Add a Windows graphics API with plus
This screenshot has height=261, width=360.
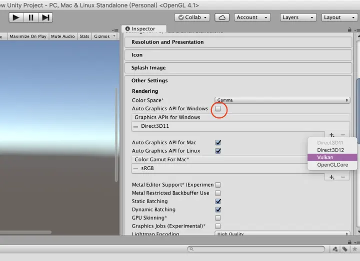331,135
